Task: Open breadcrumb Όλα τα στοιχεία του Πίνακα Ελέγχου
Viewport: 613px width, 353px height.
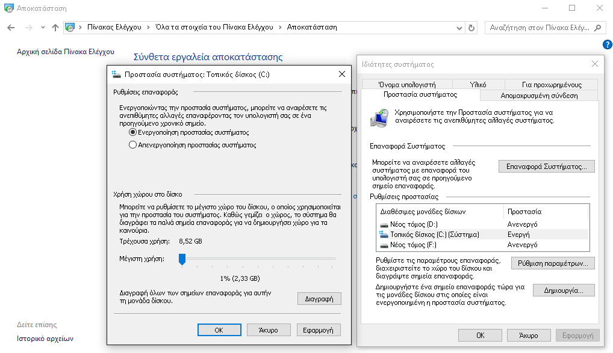Action: [x=214, y=27]
